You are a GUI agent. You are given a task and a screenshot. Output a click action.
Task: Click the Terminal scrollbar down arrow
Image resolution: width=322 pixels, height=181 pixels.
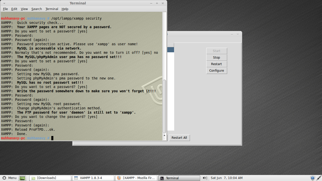[x=165, y=138]
